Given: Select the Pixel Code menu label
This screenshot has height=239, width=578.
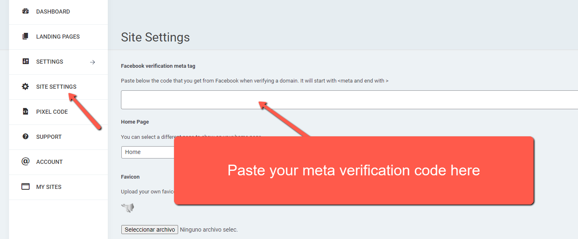Looking at the screenshot, I should pos(52,112).
